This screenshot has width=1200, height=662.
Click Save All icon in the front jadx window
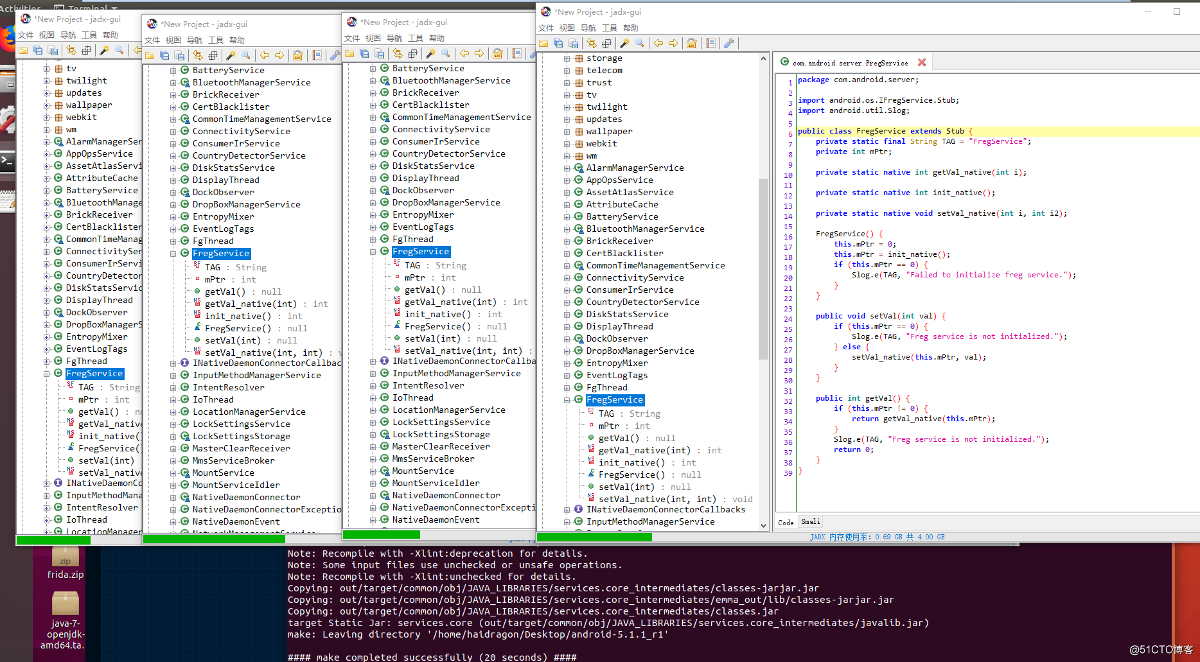click(x=558, y=43)
